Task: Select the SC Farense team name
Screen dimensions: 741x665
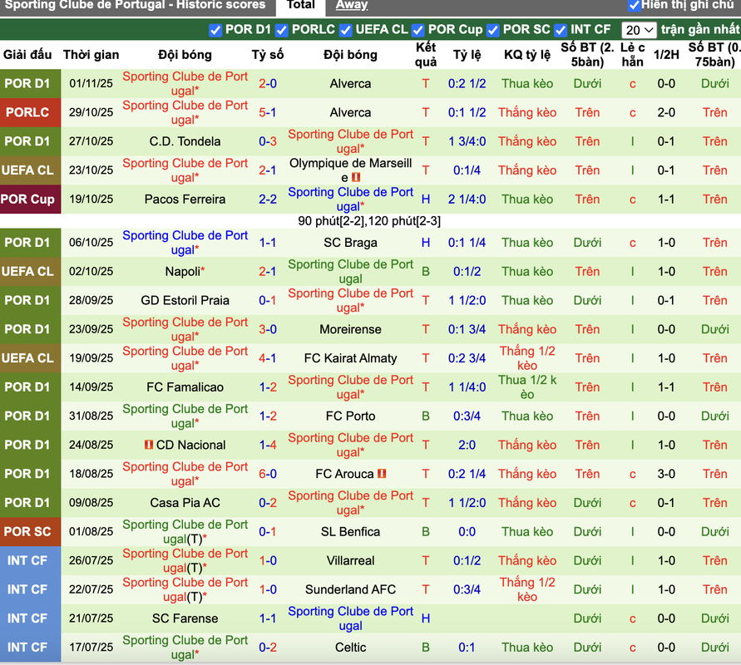Action: [x=185, y=618]
